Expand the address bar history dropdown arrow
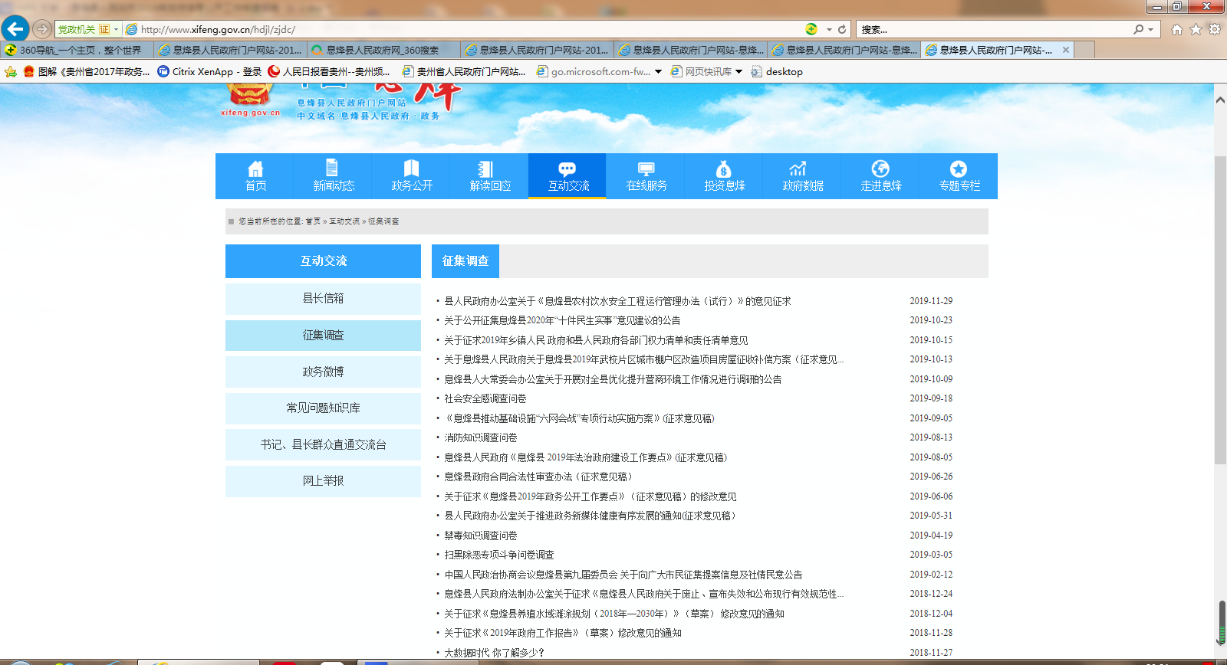Viewport: 1227px width, 665px height. point(829,29)
